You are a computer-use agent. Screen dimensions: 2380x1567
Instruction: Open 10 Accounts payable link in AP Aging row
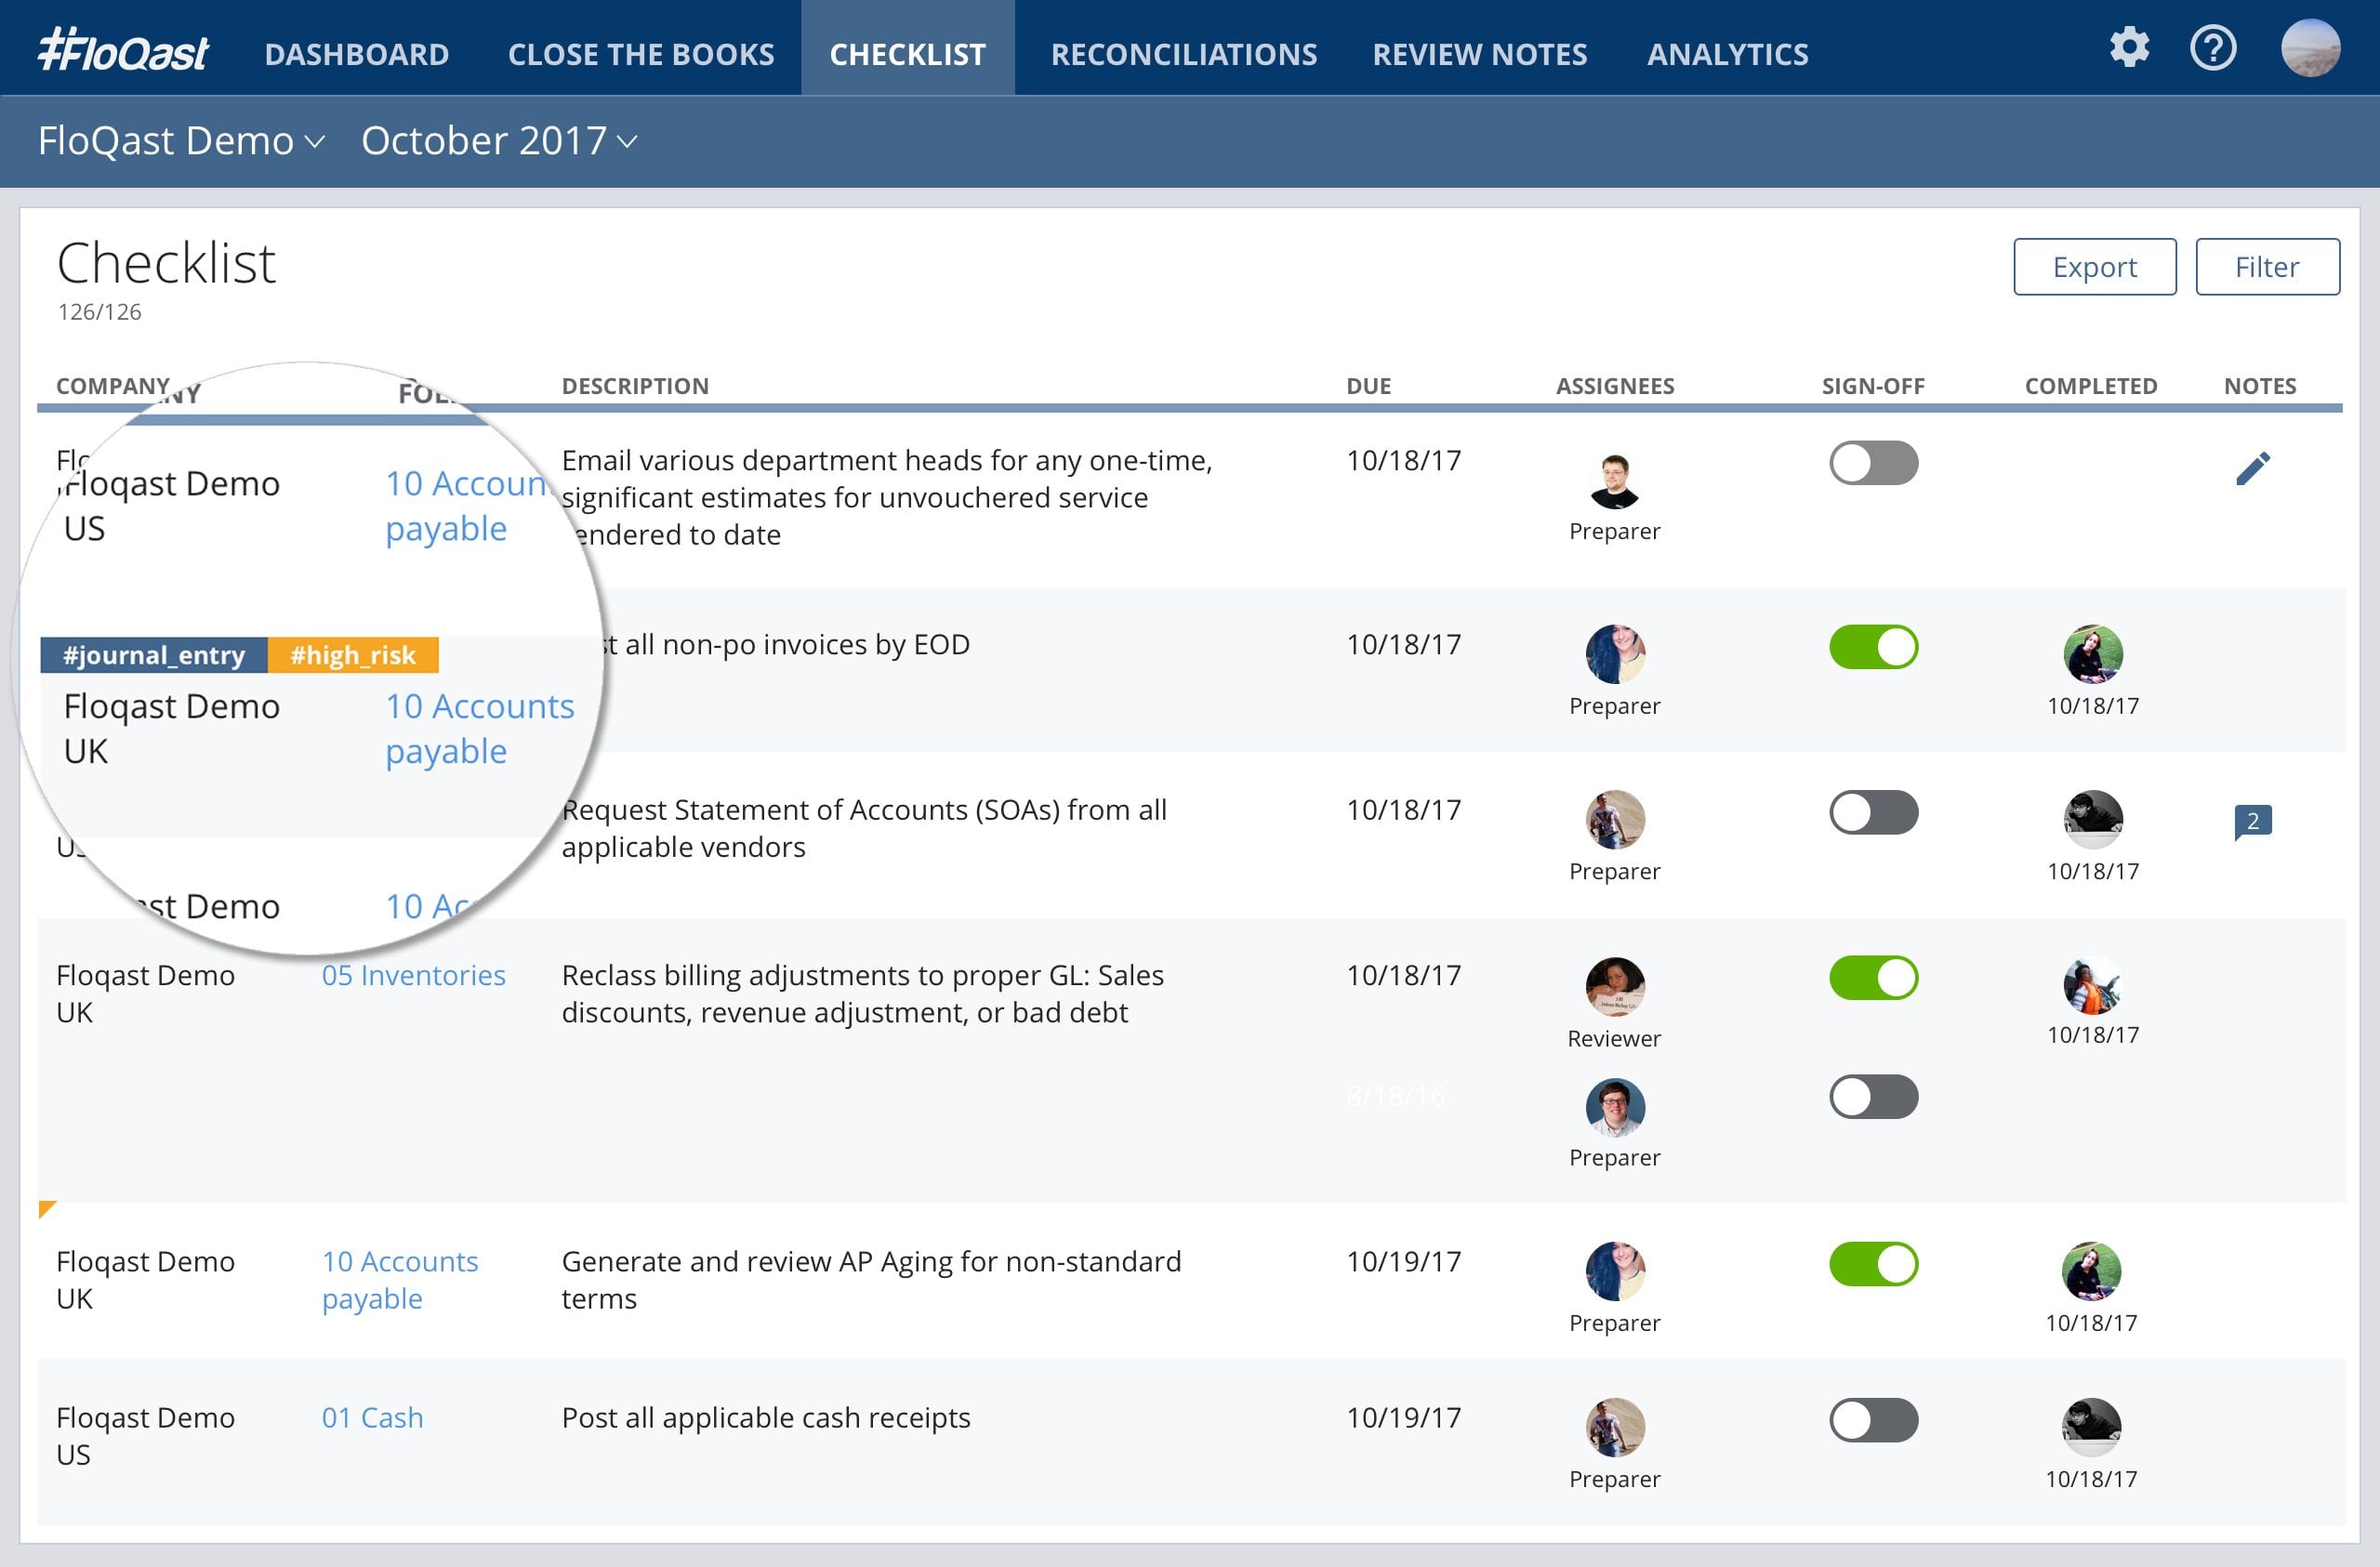[x=400, y=1280]
